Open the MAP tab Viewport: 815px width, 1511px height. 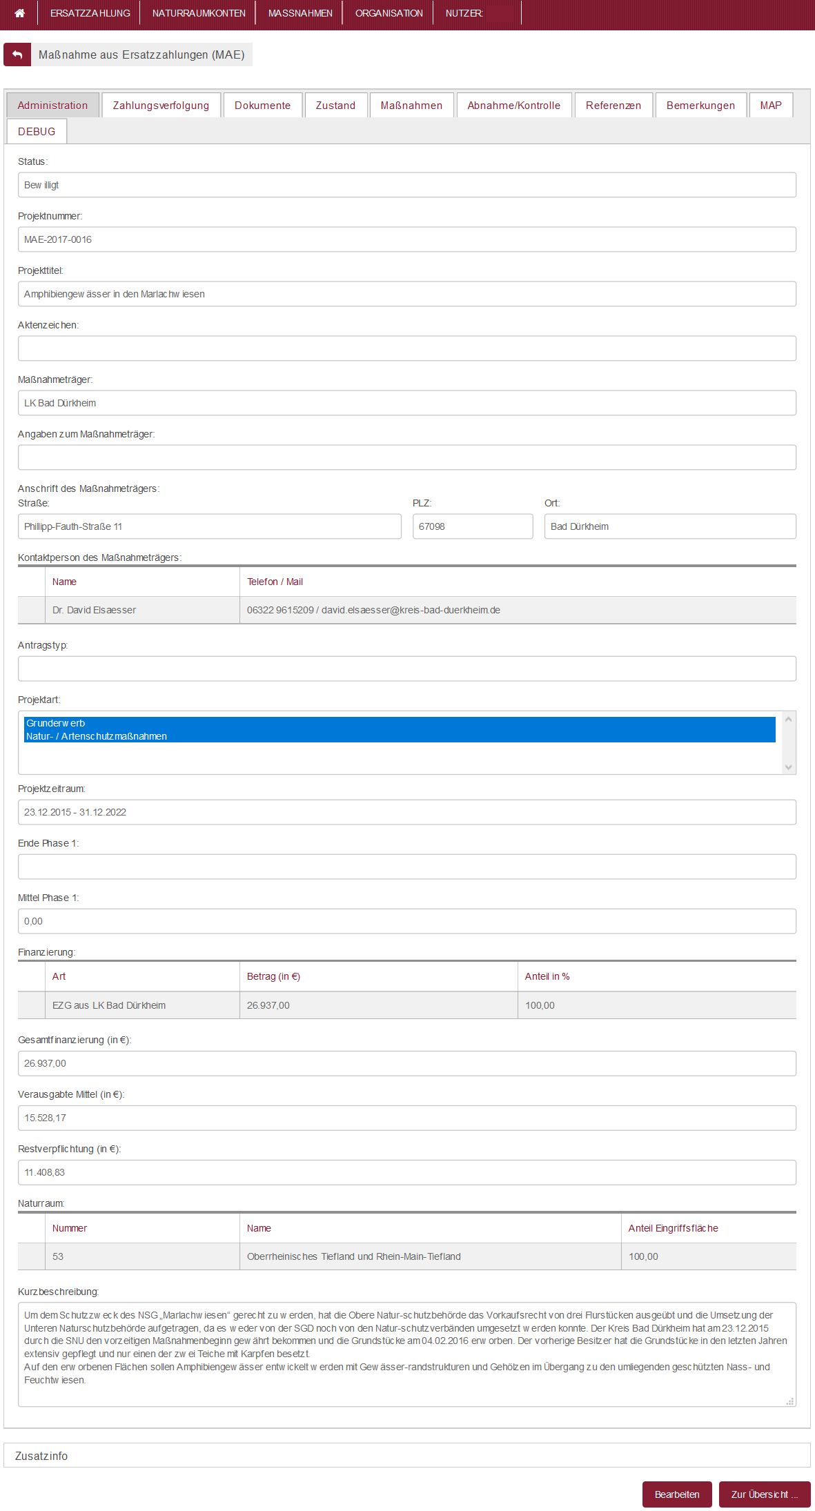tap(770, 106)
